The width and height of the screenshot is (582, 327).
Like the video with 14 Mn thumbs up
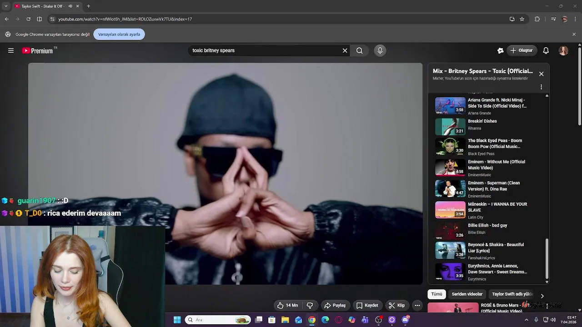pos(287,305)
